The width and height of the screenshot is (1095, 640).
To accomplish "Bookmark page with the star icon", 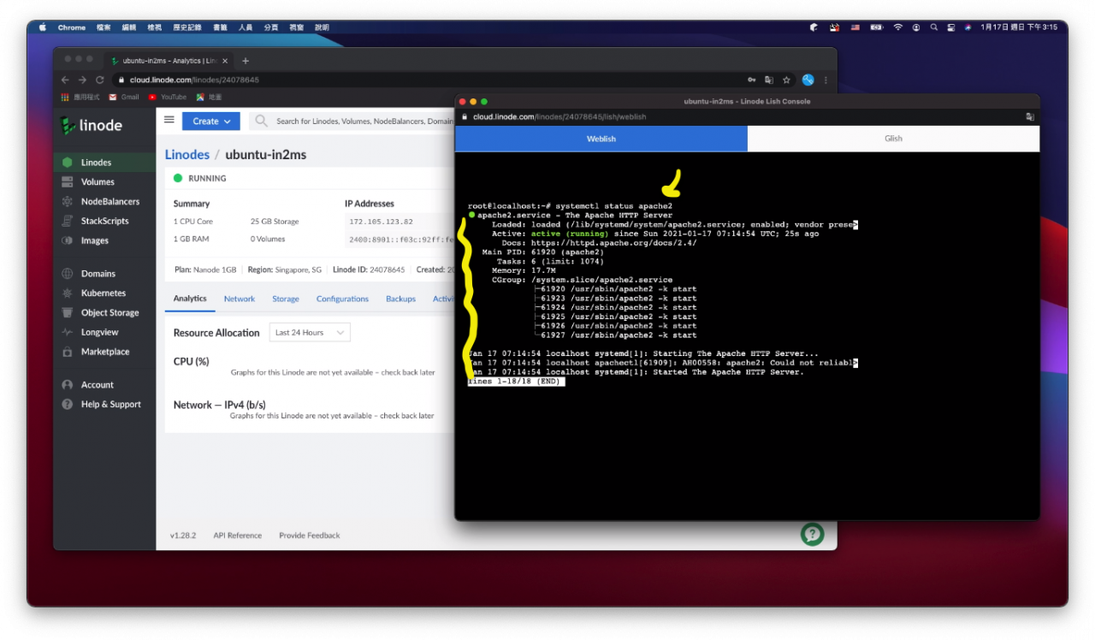I will (786, 80).
